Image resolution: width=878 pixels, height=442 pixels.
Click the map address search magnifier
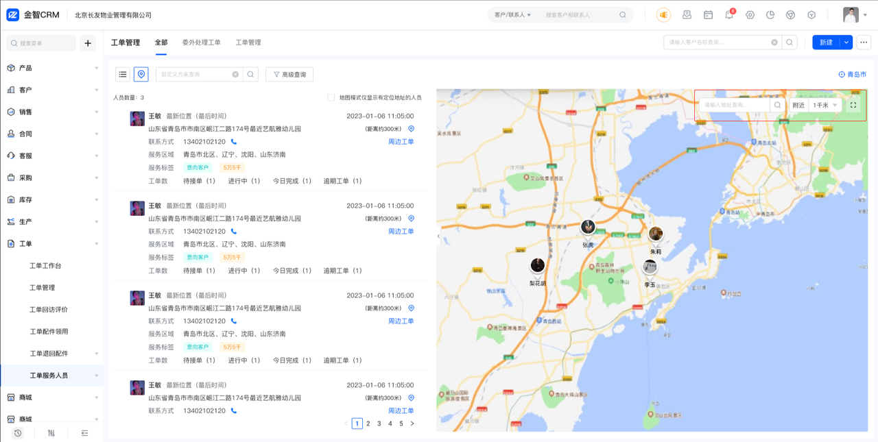coord(777,105)
